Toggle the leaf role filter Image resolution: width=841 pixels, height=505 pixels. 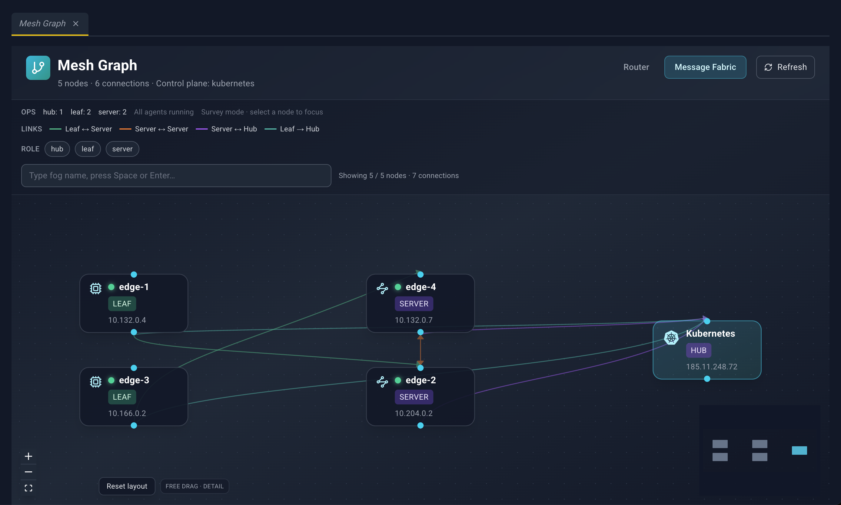(x=88, y=149)
